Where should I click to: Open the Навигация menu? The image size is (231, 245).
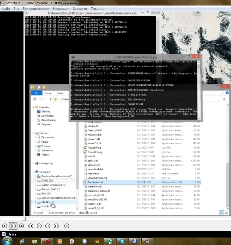coord(61,9)
